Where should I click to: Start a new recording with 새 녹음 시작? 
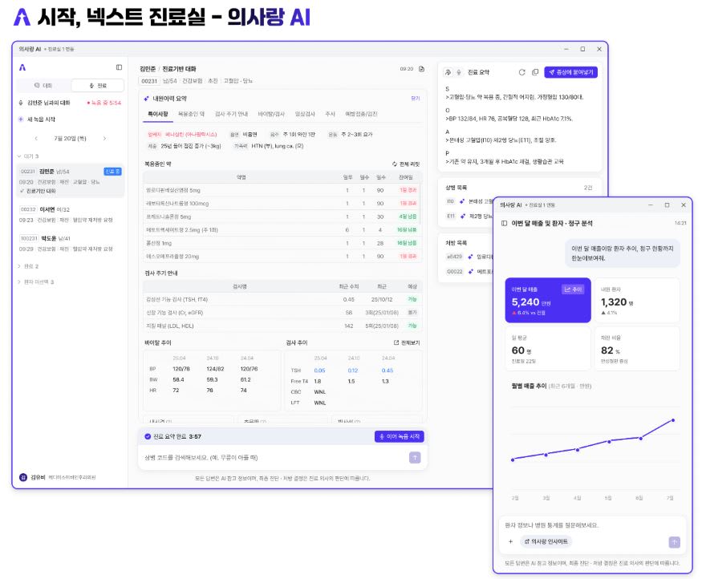[x=38, y=119]
